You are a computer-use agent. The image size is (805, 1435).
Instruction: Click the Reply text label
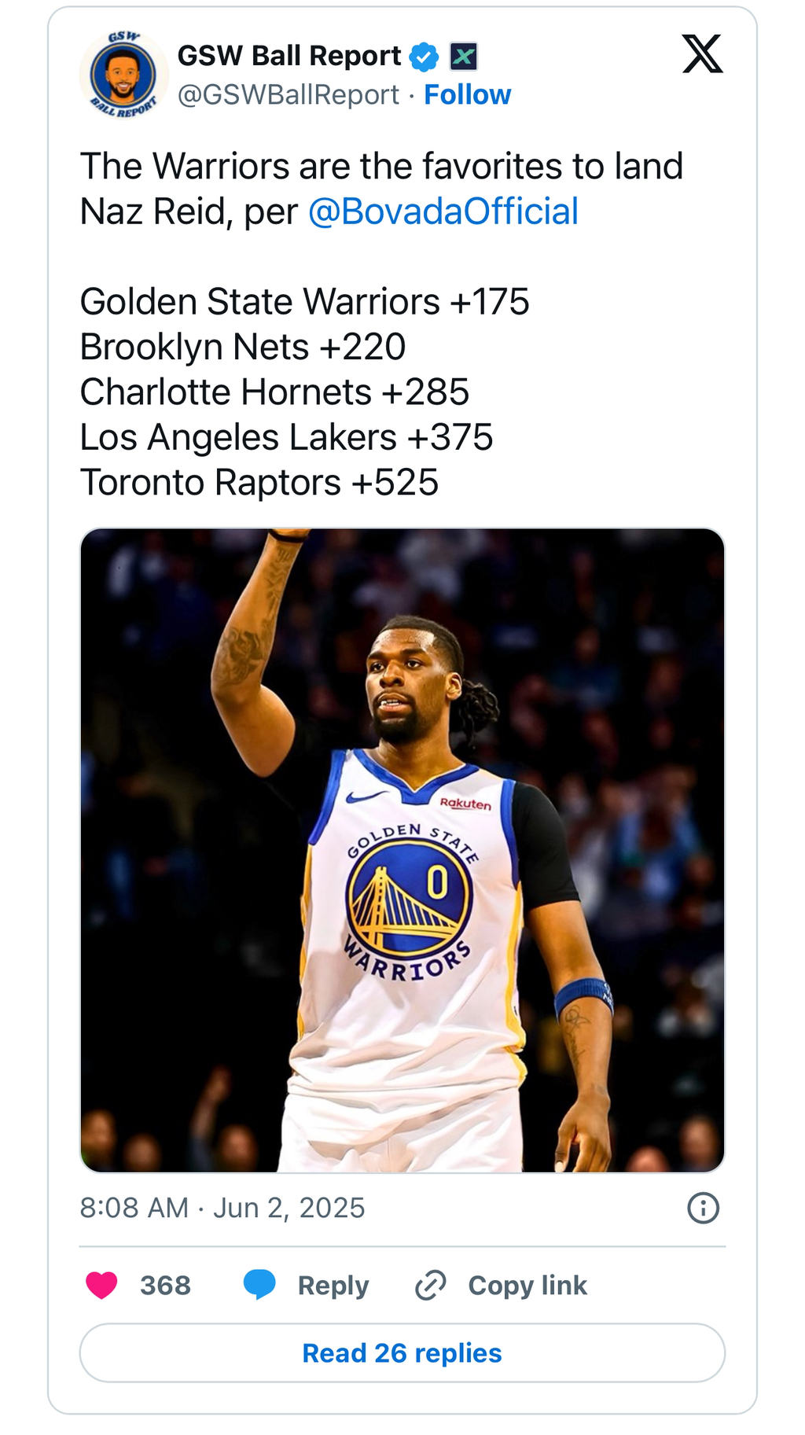(x=333, y=1285)
